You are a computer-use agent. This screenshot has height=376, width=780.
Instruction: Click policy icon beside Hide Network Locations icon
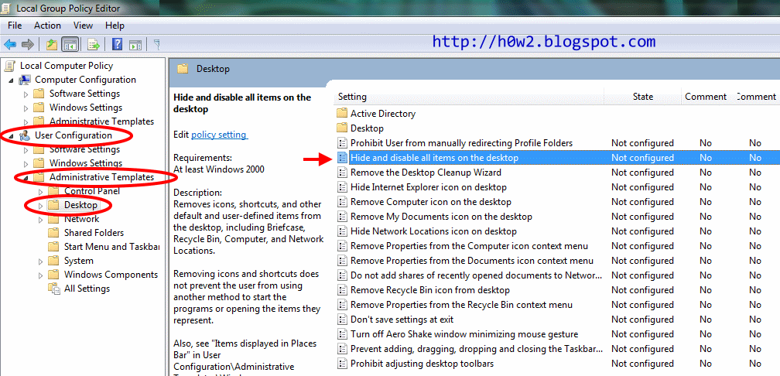[x=342, y=231]
